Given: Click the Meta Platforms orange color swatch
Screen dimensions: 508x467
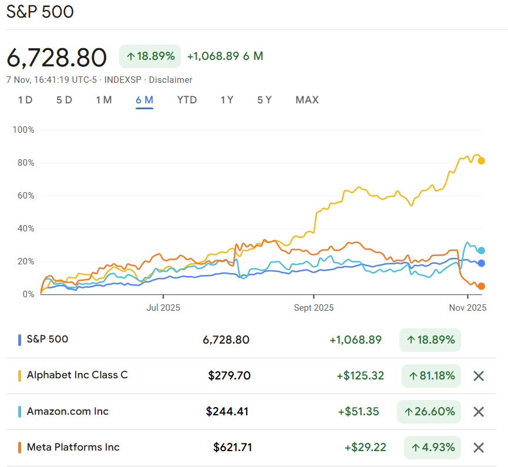Looking at the screenshot, I should 19,448.
